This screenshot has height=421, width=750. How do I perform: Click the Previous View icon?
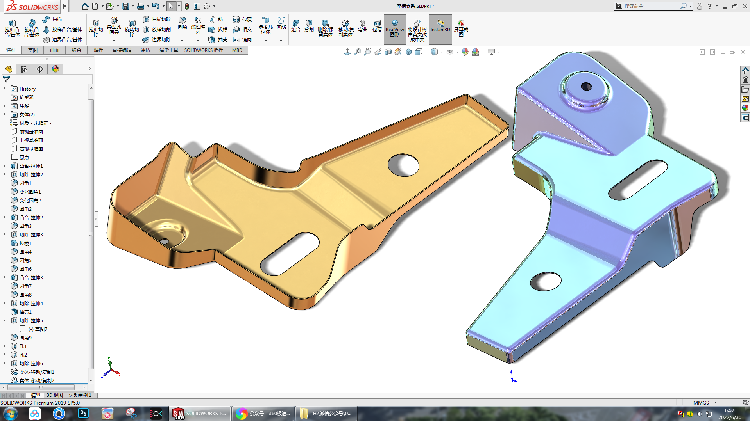coord(378,52)
